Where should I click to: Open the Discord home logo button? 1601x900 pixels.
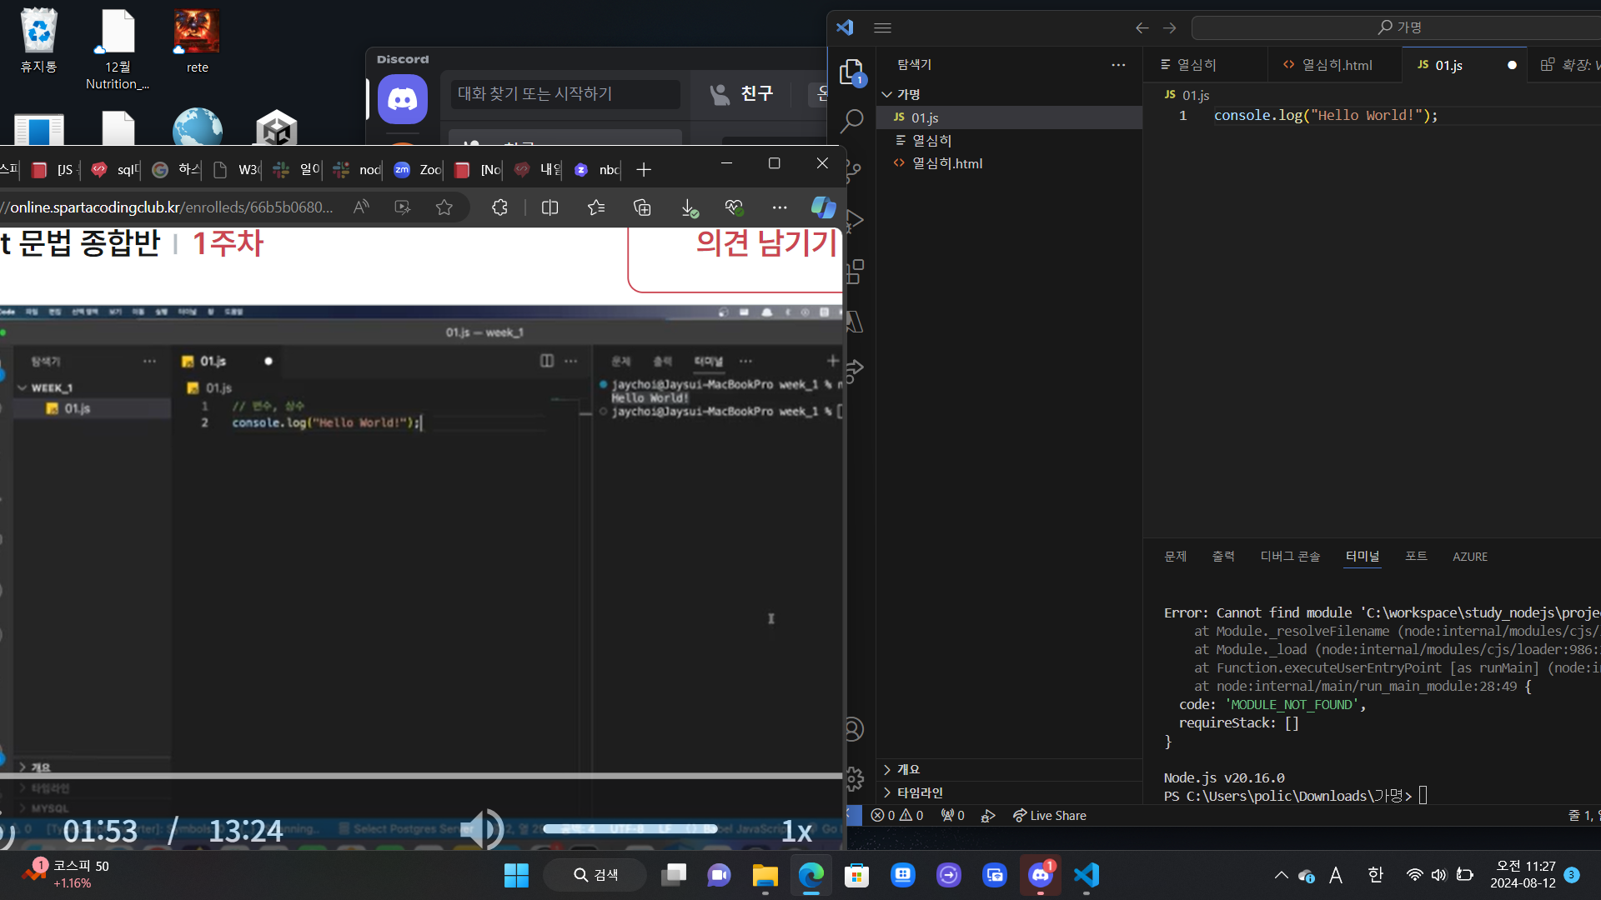[403, 99]
